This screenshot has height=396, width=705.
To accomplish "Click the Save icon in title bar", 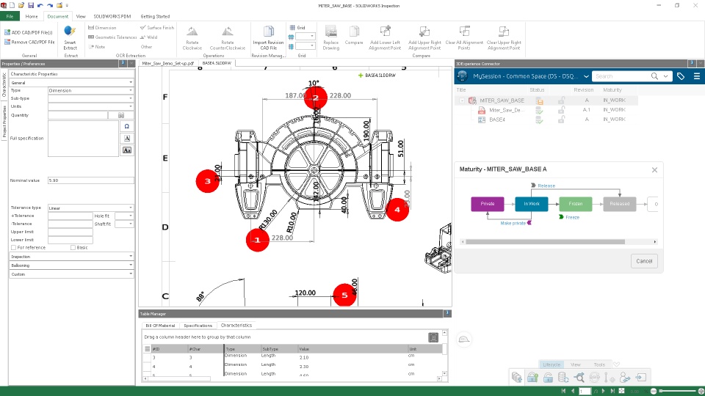I will tap(31, 5).
